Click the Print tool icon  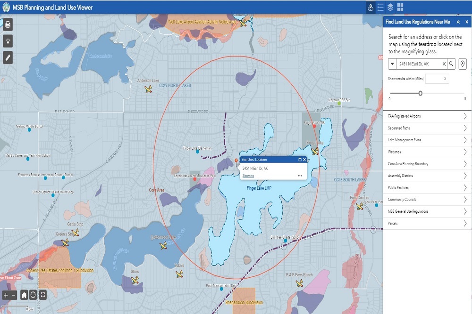pos(8,24)
